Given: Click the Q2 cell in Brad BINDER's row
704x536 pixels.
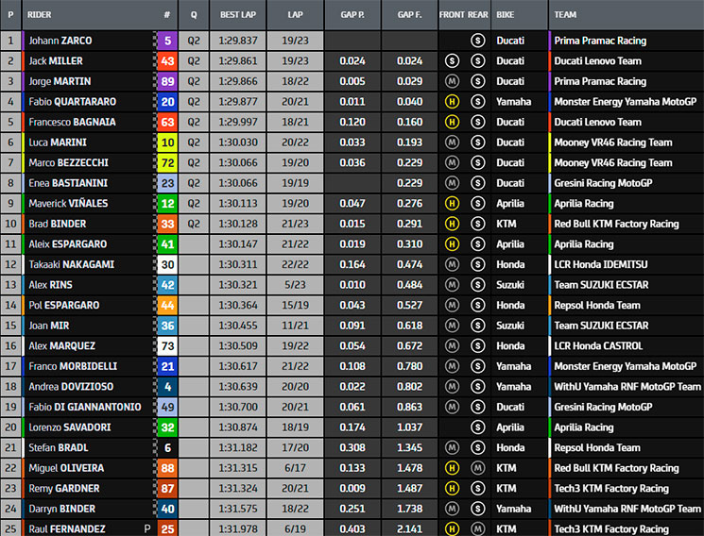Looking at the screenshot, I should (x=194, y=224).
